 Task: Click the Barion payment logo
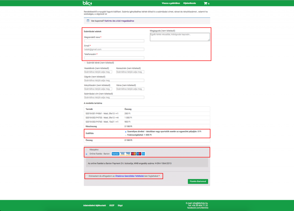115,154
